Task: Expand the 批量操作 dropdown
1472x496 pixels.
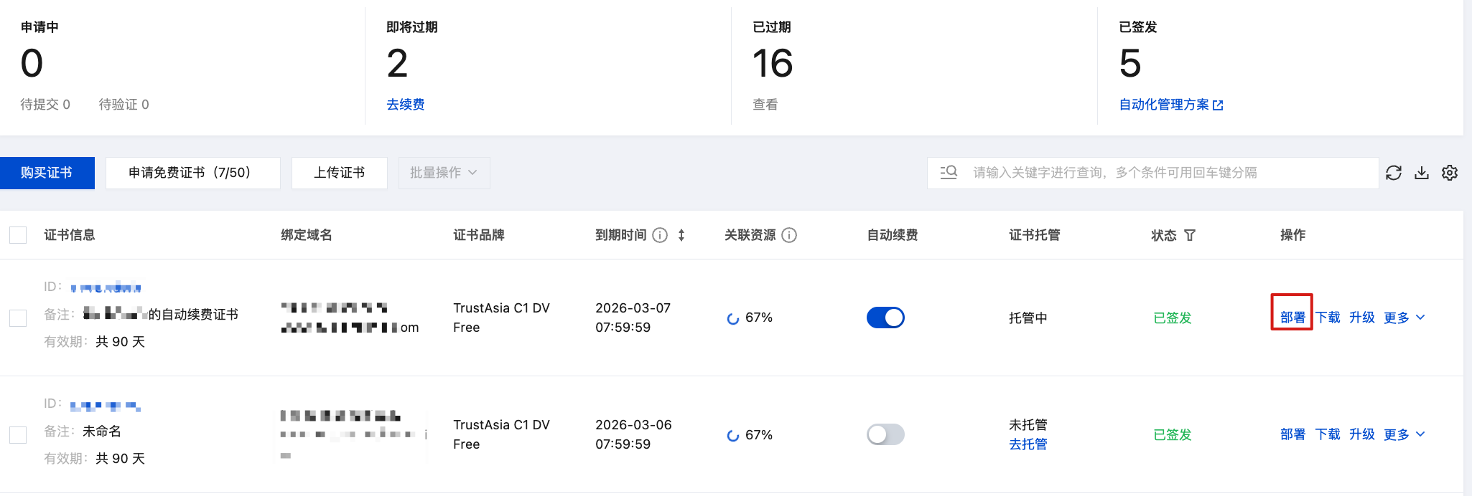Action: tap(444, 173)
